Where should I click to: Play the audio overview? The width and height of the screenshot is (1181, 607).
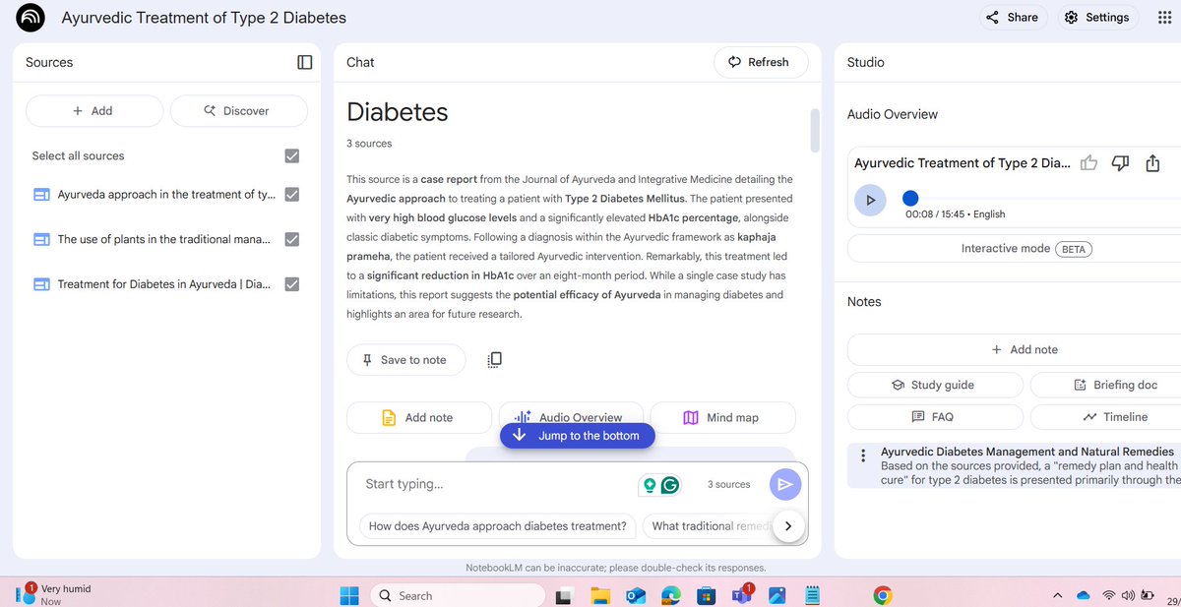click(870, 200)
